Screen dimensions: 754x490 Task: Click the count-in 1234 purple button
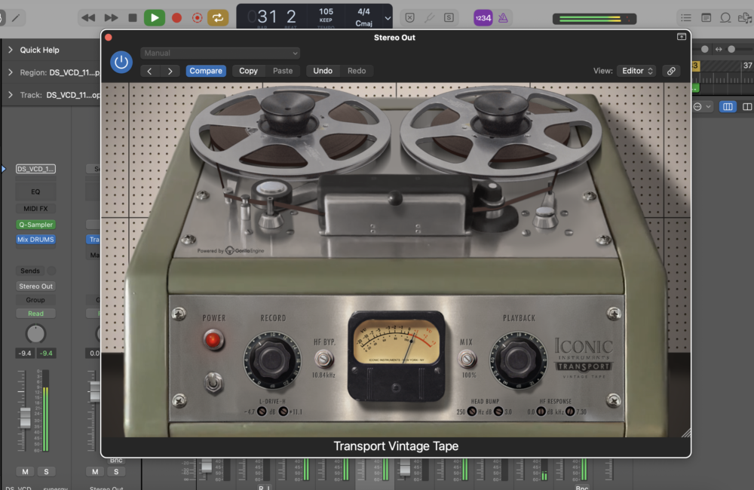(x=483, y=17)
